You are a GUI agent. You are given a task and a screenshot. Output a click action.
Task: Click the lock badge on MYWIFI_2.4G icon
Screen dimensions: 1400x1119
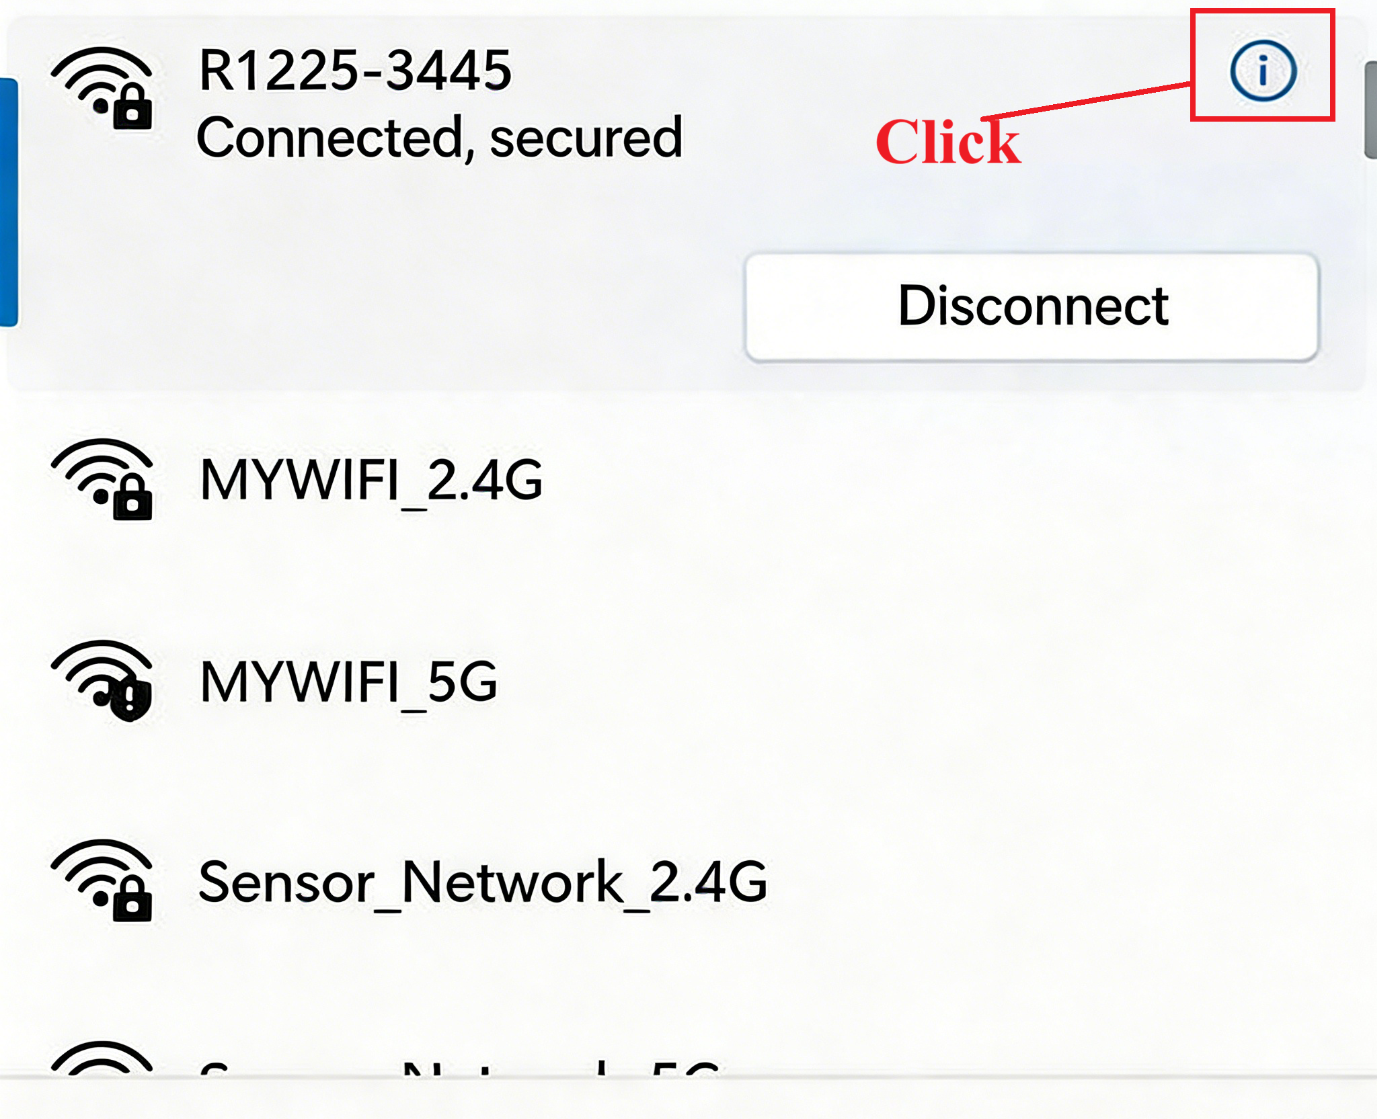(x=133, y=499)
